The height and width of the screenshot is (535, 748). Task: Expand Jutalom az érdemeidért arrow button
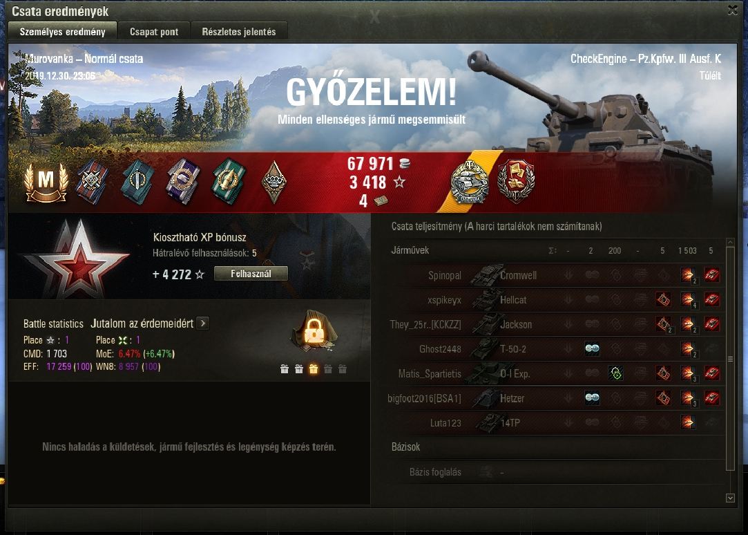[x=203, y=323]
